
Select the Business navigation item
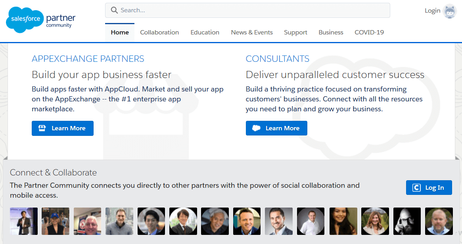tap(331, 32)
